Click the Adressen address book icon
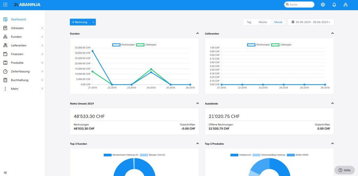 coord(5,28)
